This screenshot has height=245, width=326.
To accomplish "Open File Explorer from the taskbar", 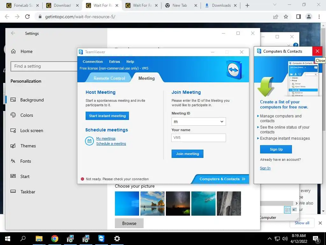I will [39, 239].
